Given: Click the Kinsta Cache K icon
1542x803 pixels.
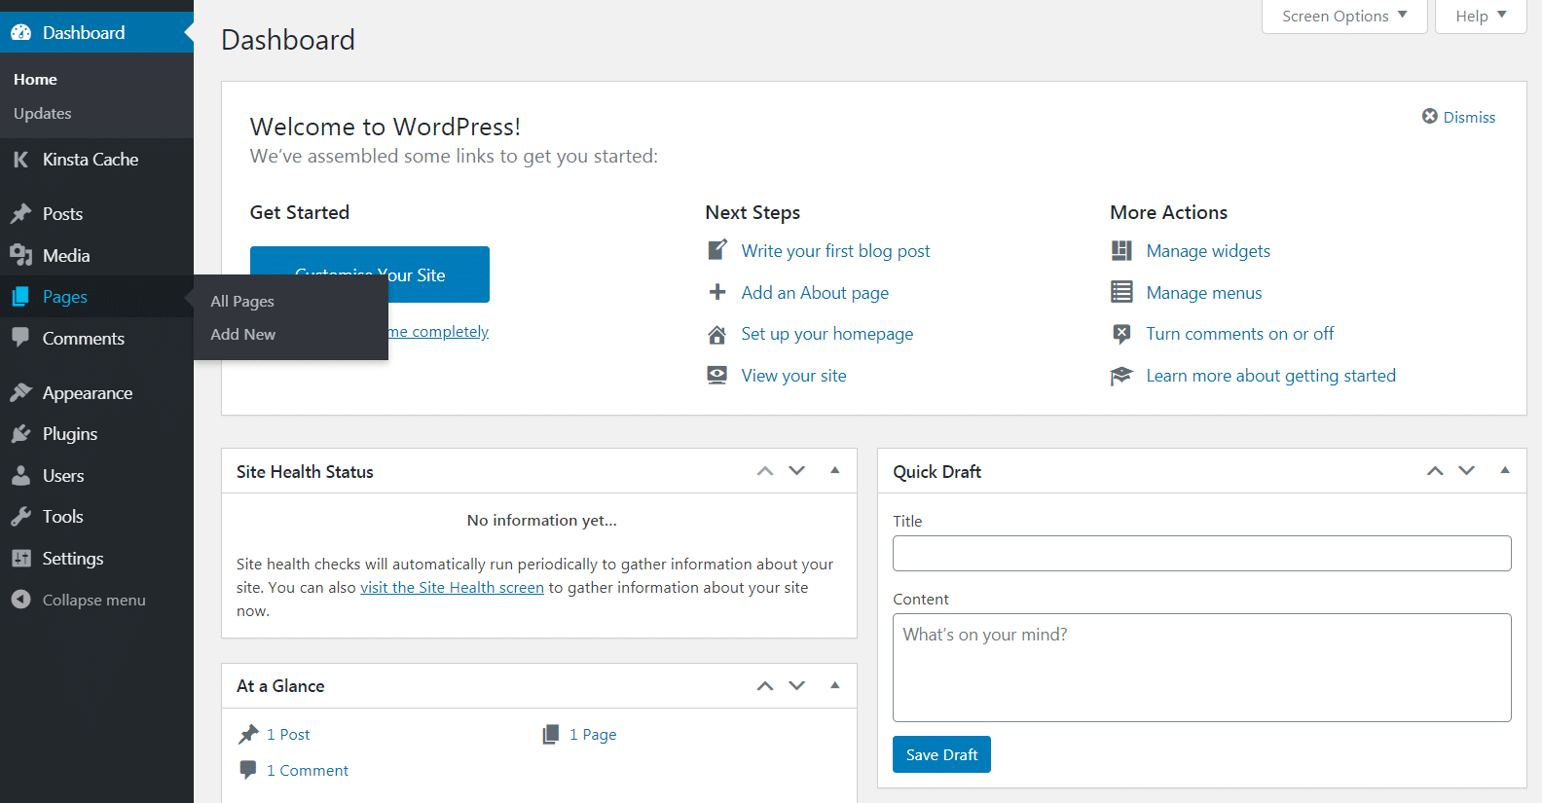Looking at the screenshot, I should click(20, 160).
